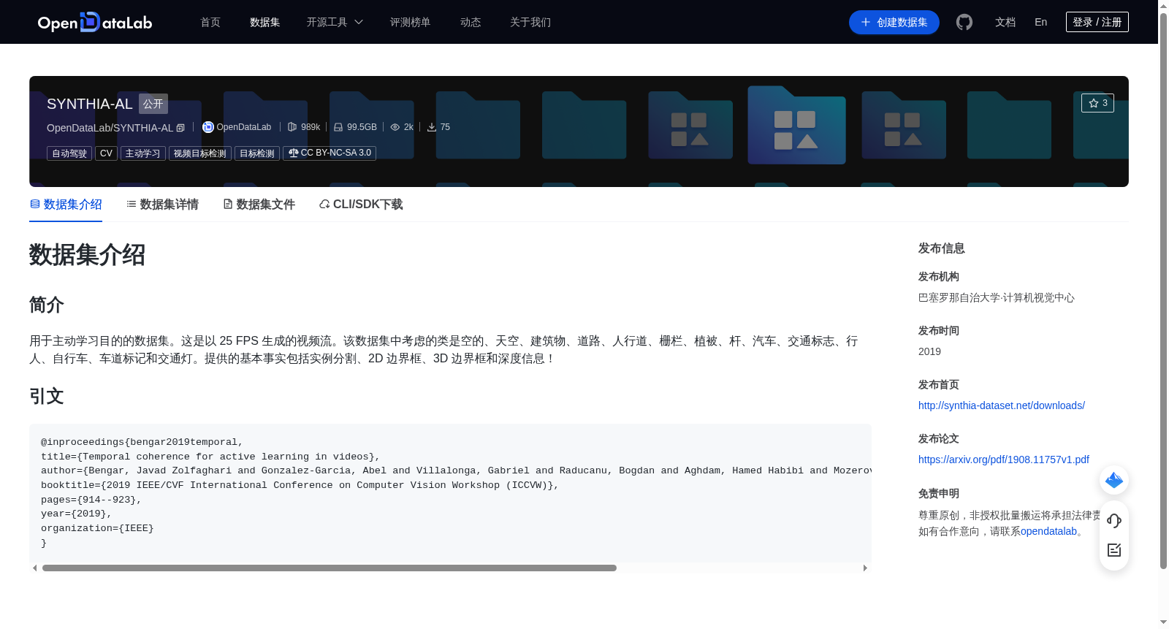Click the 99.5GB storage size icon
Viewport: 1169px width, 629px height.
pyautogui.click(x=338, y=127)
